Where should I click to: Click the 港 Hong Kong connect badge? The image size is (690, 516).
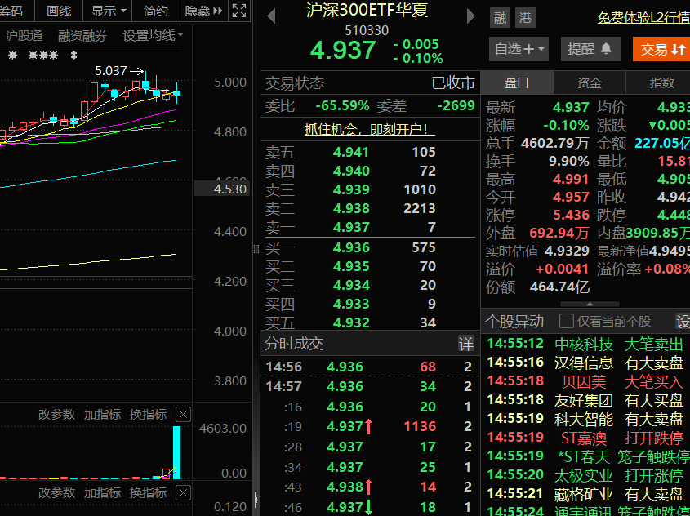525,18
